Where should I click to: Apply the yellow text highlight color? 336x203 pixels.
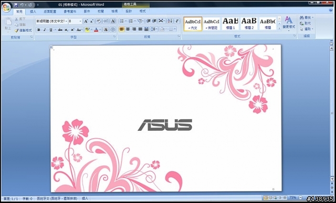point(87,30)
